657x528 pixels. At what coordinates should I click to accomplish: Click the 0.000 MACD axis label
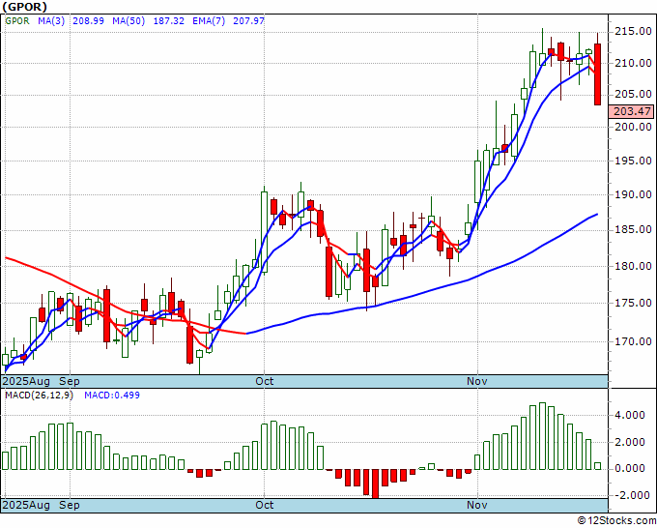tap(630, 468)
